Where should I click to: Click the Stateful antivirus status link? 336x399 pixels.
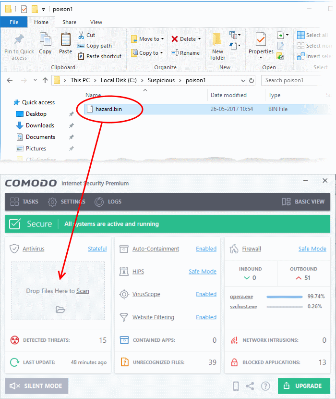click(97, 249)
